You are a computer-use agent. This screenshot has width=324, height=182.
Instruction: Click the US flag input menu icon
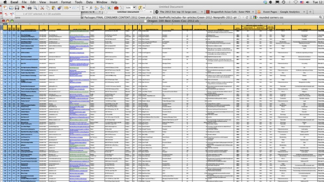[302, 2]
